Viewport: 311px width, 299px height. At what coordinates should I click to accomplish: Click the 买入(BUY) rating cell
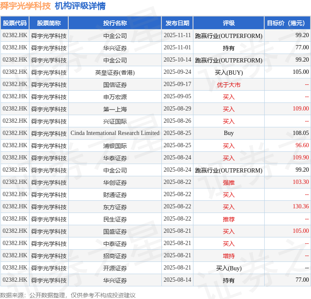[x=229, y=73]
